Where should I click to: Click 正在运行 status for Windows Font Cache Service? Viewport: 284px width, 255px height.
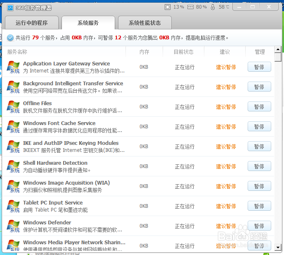point(185,127)
